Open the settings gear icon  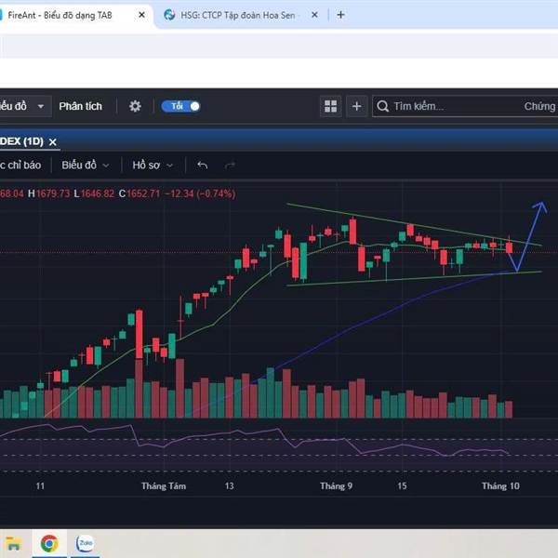135,106
